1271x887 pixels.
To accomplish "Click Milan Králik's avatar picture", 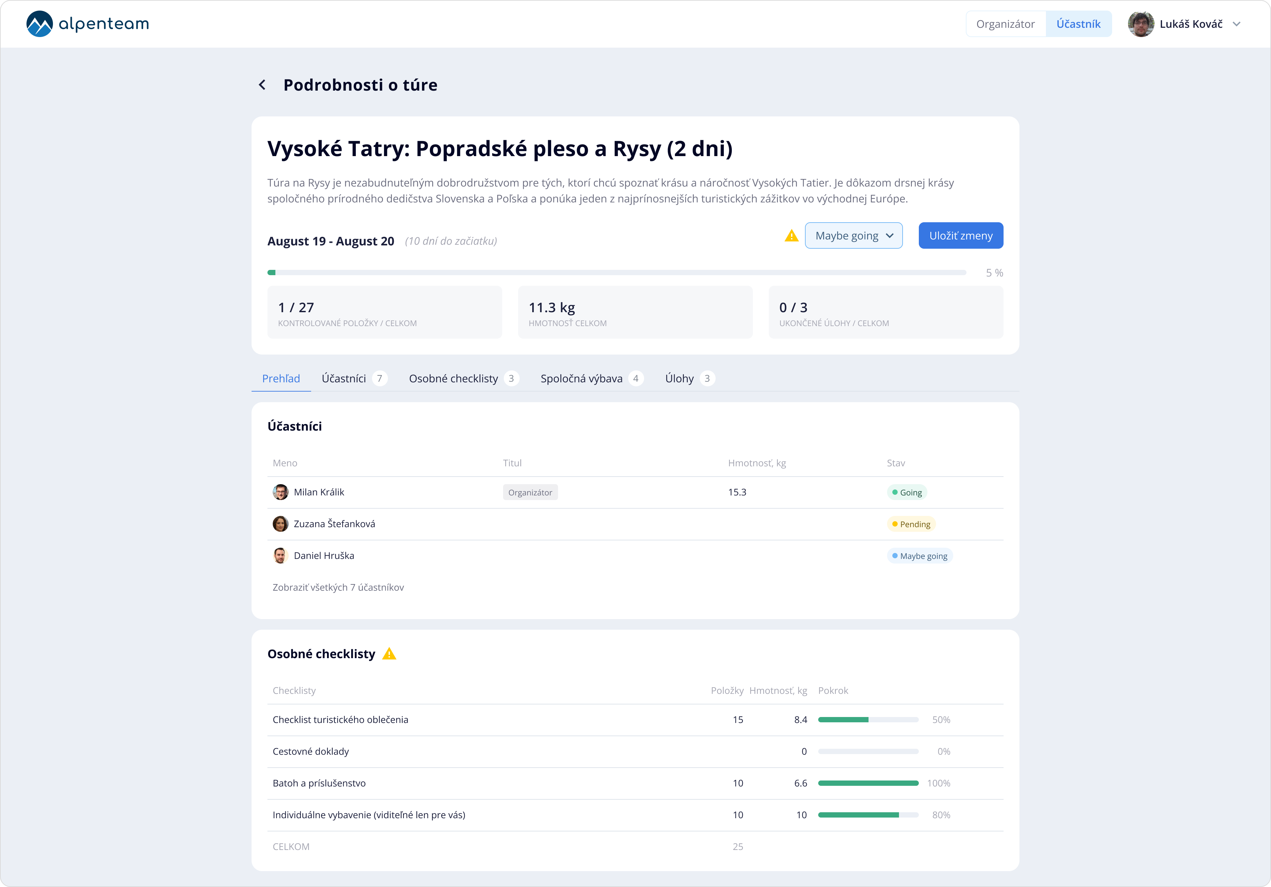I will tap(280, 492).
